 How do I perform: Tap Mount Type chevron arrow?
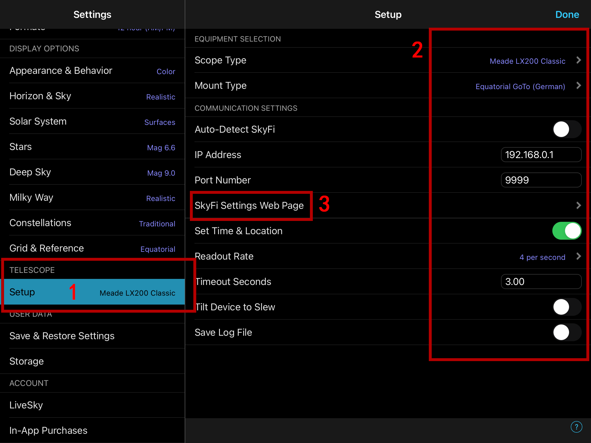pos(578,85)
